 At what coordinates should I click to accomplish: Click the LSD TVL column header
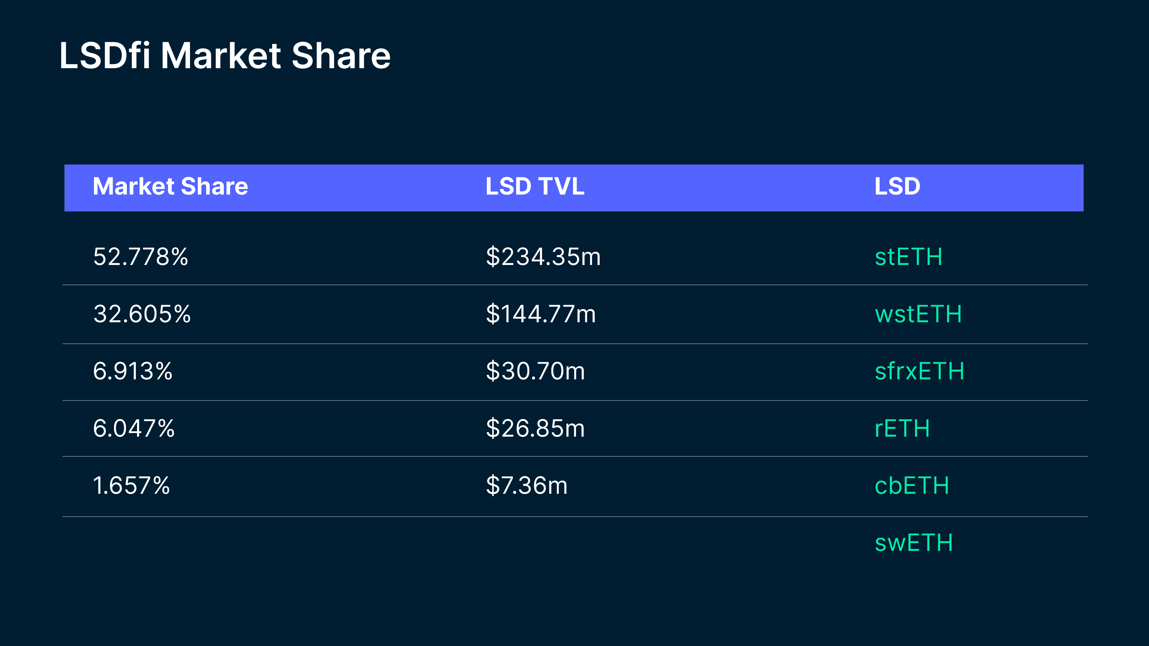[x=535, y=186]
